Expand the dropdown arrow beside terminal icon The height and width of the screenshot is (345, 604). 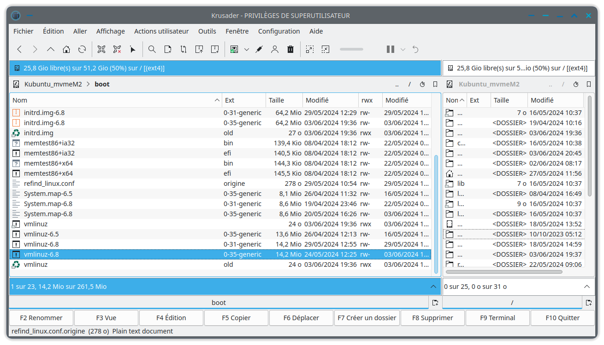pos(247,49)
